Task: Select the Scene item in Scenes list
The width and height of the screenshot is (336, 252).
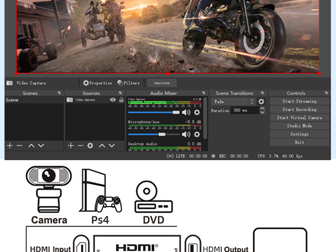Action: 34,100
